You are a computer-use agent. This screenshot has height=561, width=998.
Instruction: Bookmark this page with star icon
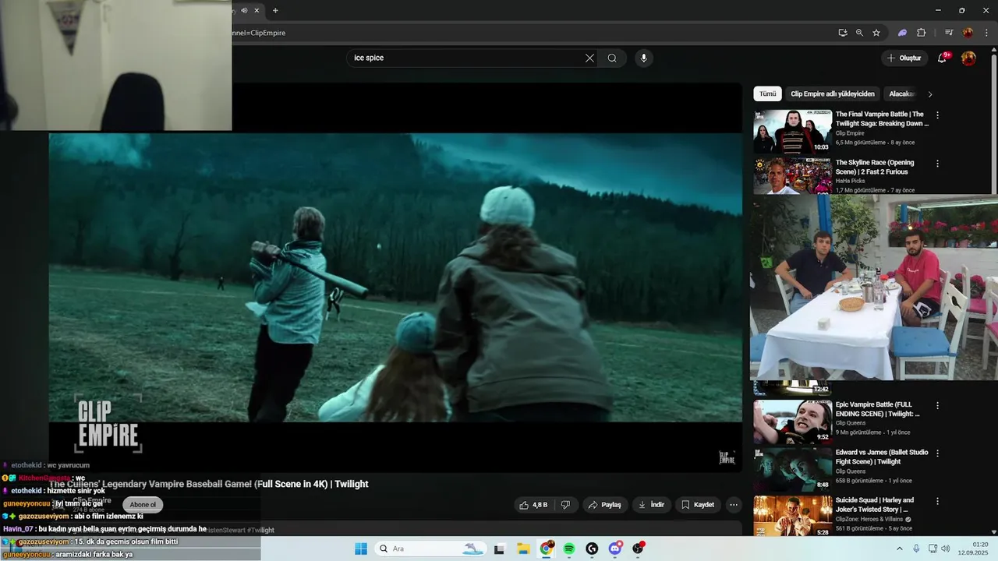tap(876, 33)
